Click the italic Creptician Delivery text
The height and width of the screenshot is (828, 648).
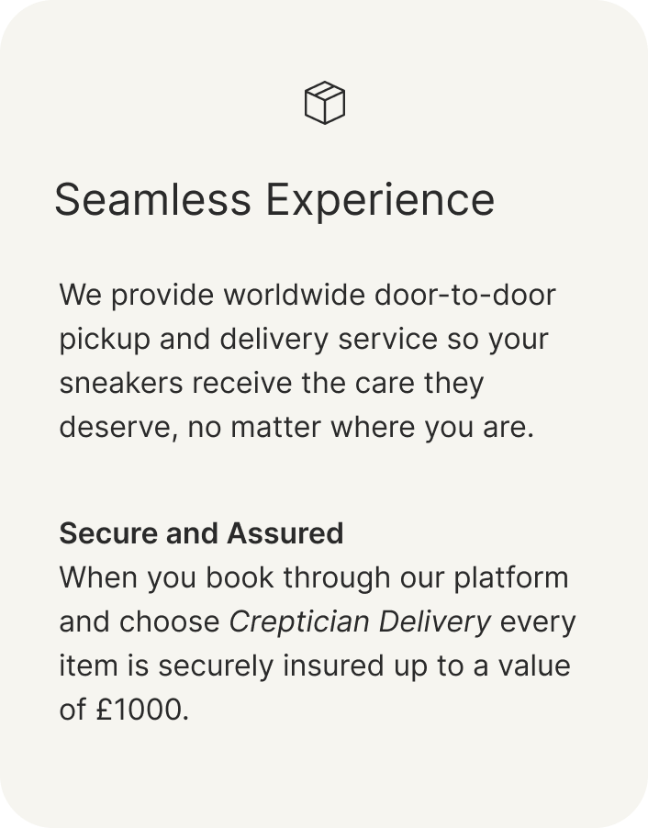pyautogui.click(x=360, y=622)
